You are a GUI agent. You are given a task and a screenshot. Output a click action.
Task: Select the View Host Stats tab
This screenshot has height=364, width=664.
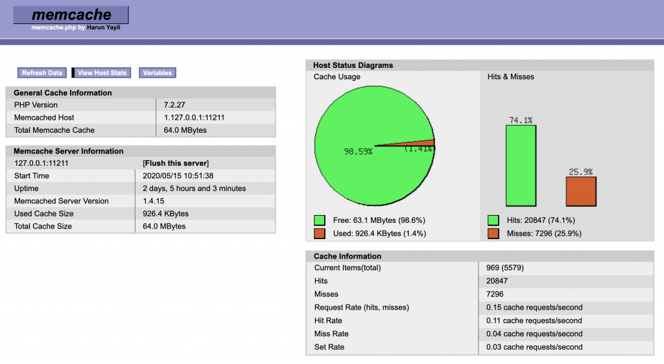click(x=102, y=73)
